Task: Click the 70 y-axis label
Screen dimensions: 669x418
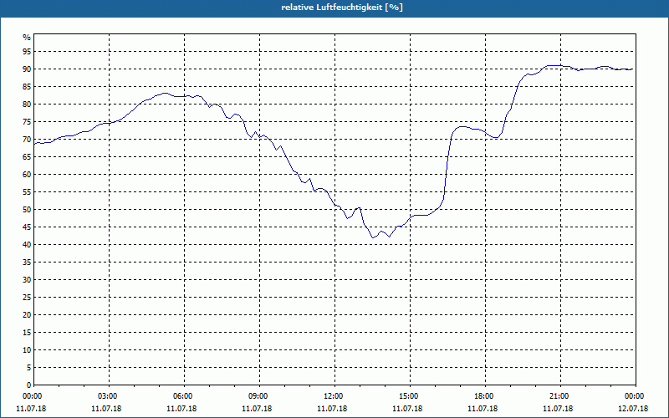Action: (27, 140)
